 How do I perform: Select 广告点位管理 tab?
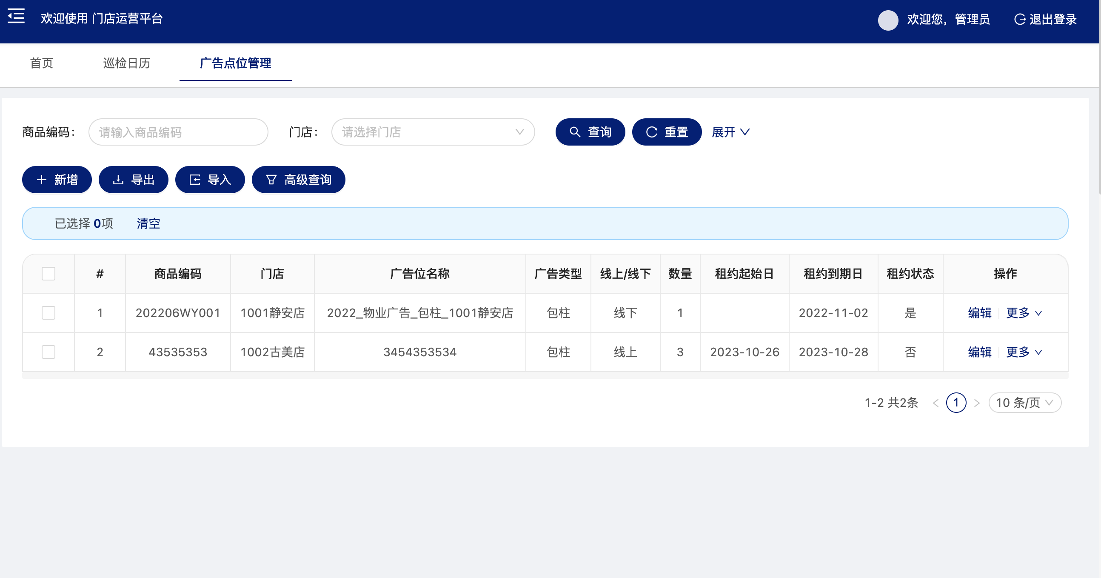click(x=236, y=63)
